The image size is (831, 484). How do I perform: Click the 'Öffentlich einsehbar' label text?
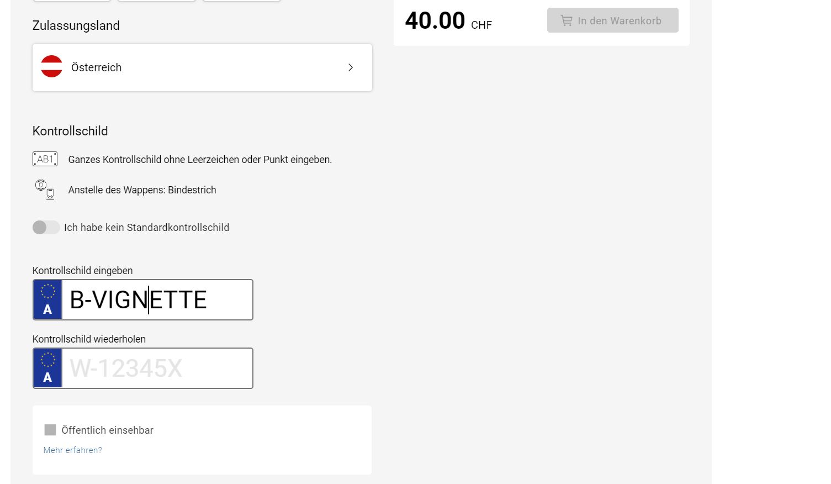(x=107, y=430)
